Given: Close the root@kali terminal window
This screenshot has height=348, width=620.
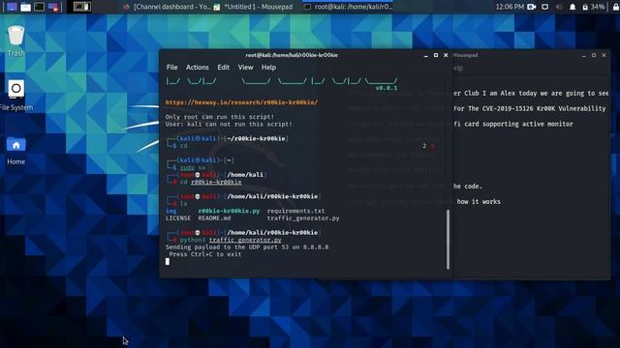Looking at the screenshot, I should [446, 55].
